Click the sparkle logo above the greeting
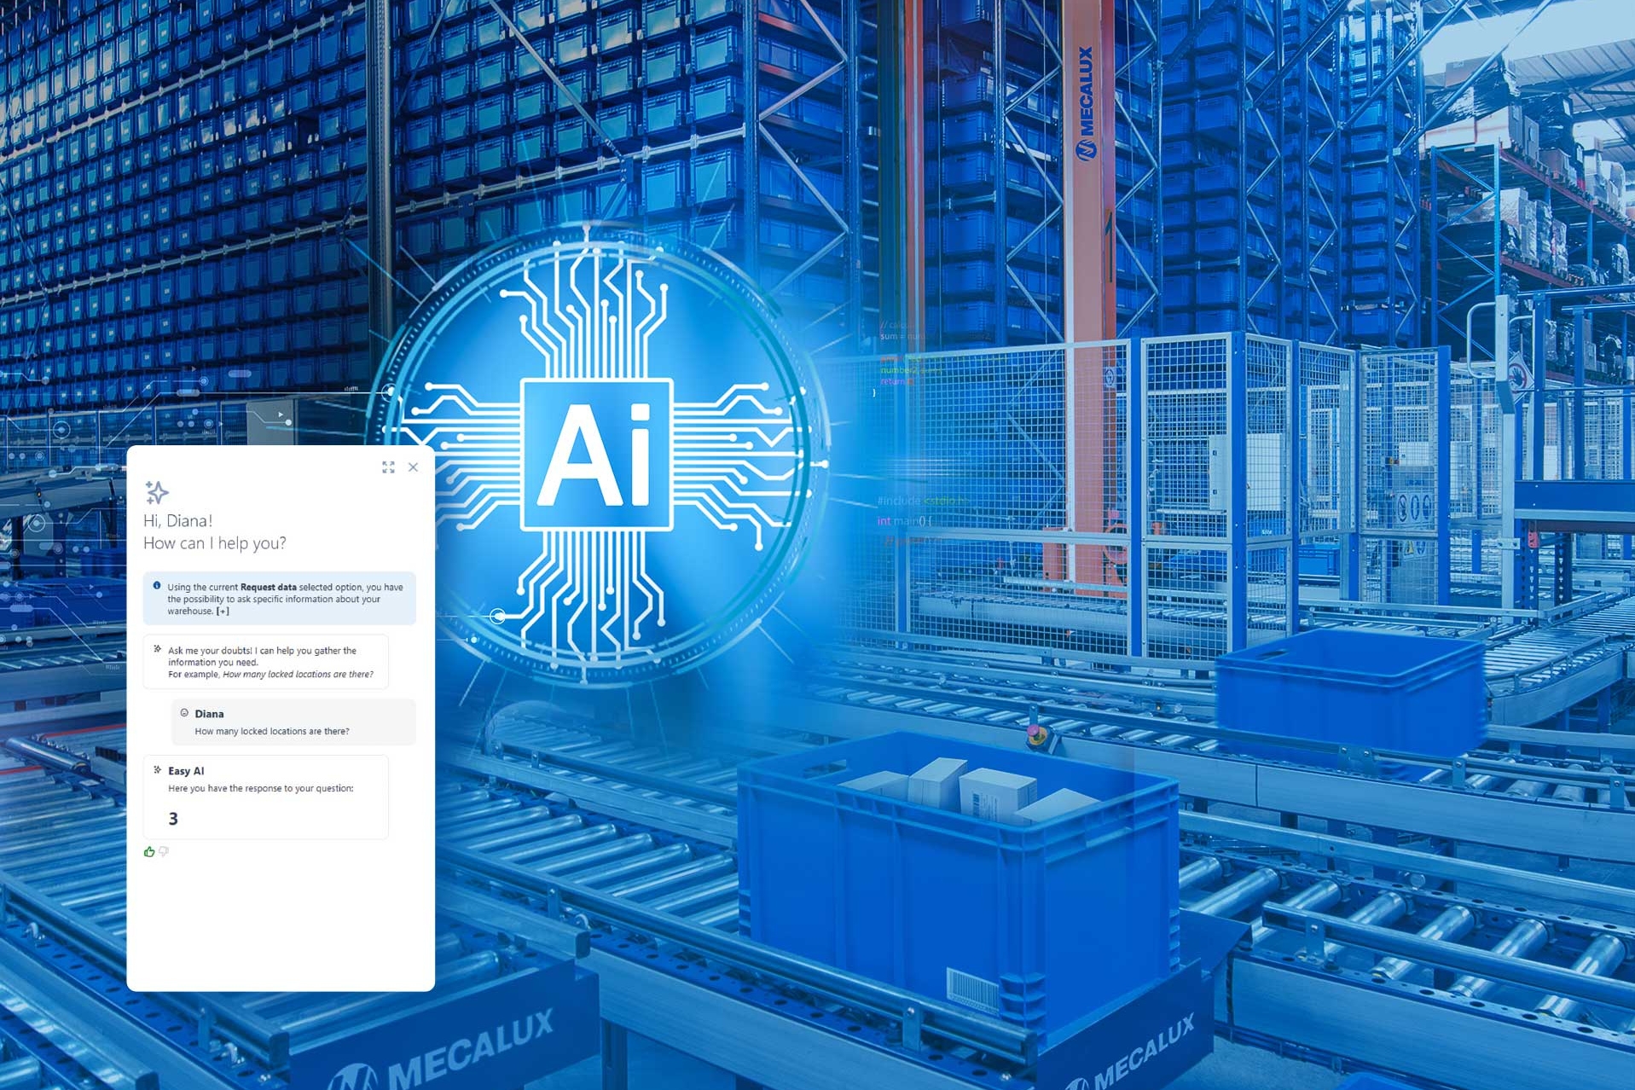 (157, 492)
